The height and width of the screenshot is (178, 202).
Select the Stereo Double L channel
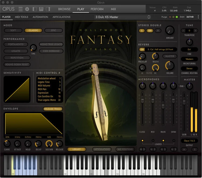pos(142,30)
